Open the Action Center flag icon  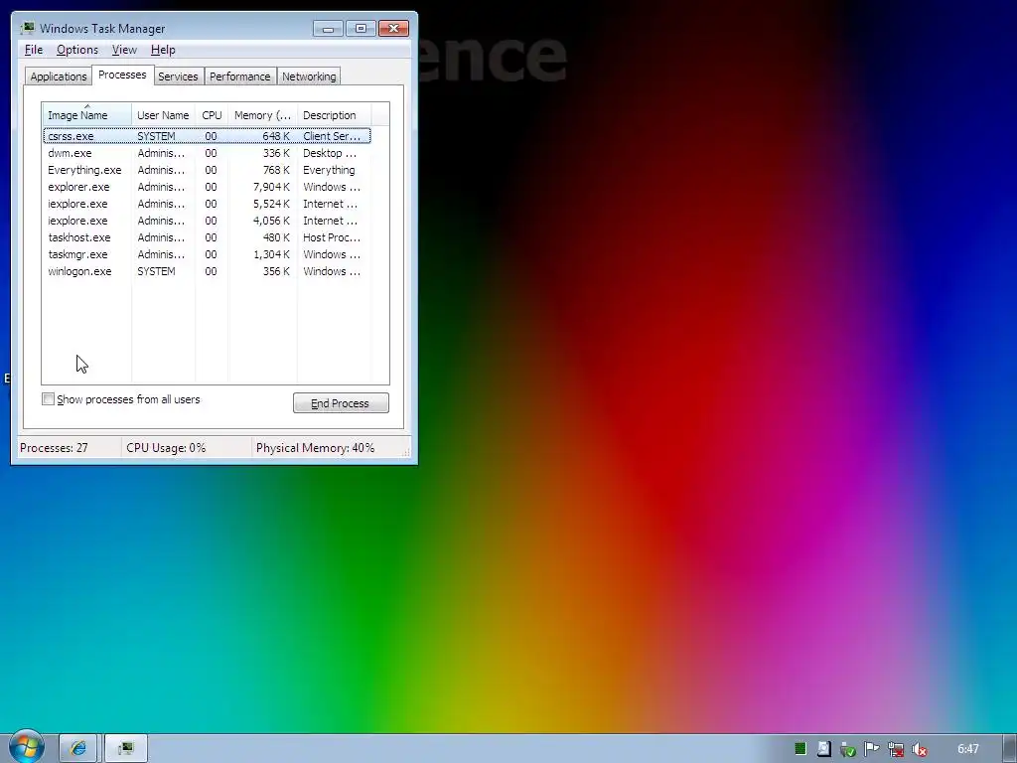(872, 749)
